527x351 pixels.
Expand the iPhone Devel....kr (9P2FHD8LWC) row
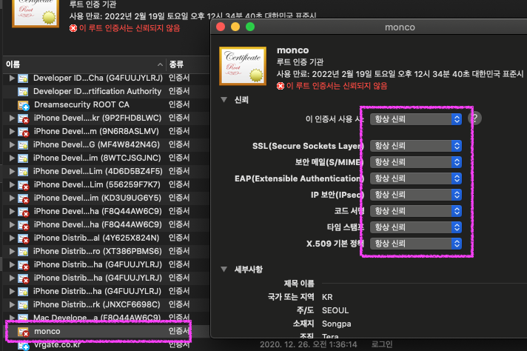click(12, 118)
